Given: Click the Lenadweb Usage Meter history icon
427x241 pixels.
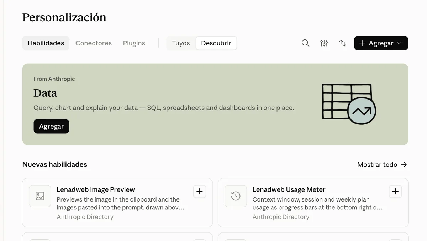Looking at the screenshot, I should 236,196.
